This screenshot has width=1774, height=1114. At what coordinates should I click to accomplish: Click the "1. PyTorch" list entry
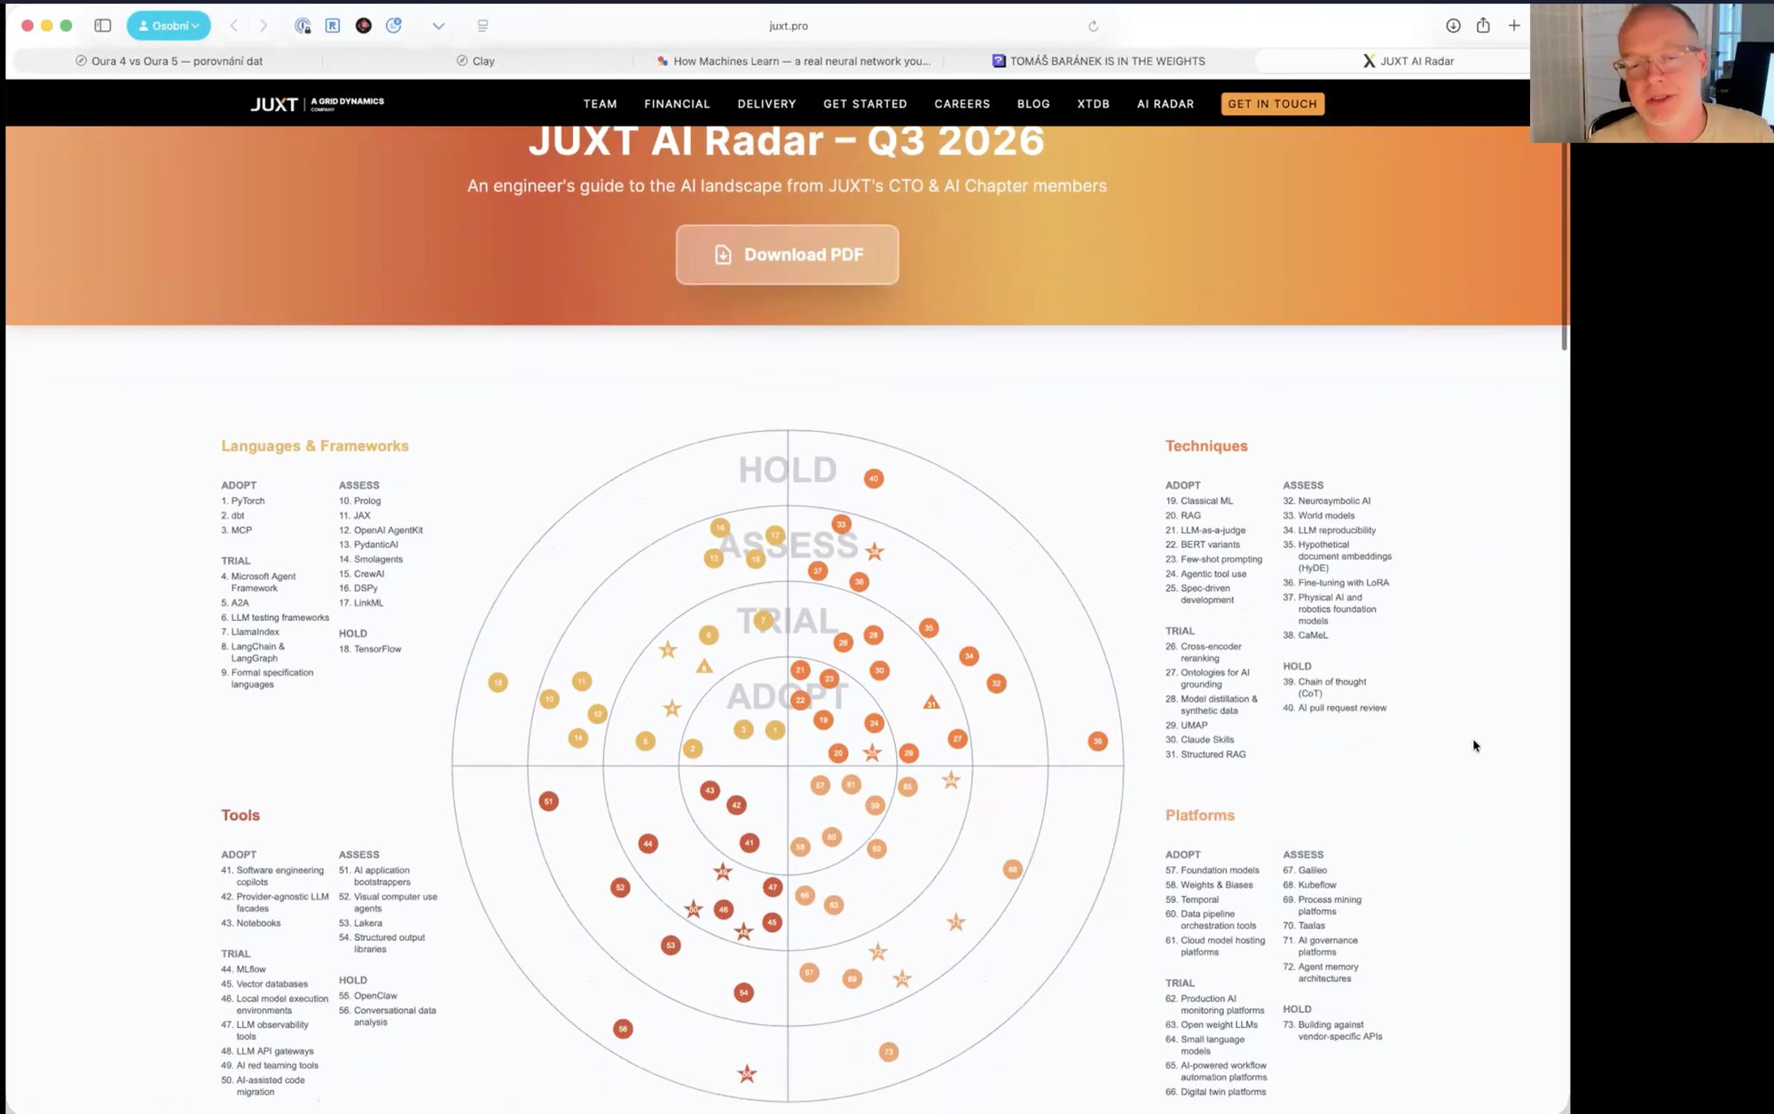(242, 501)
